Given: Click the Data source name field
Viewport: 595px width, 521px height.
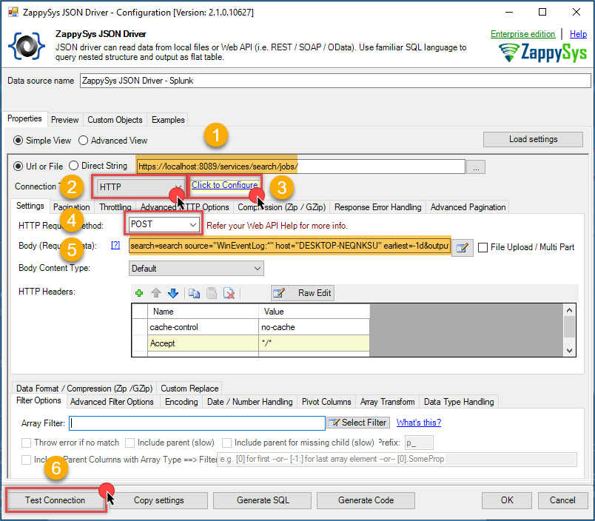Looking at the screenshot, I should click(335, 81).
